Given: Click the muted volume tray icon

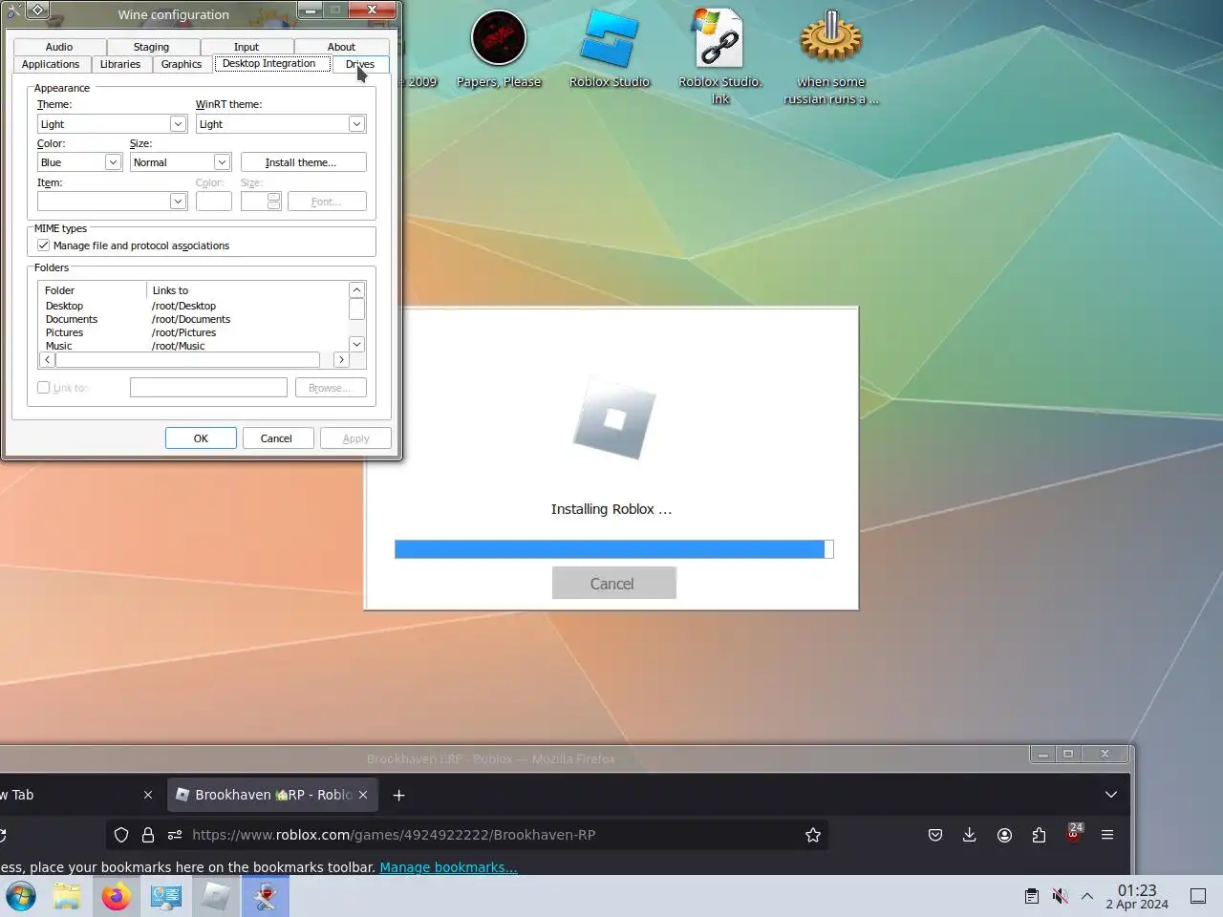Looking at the screenshot, I should coord(1060,896).
